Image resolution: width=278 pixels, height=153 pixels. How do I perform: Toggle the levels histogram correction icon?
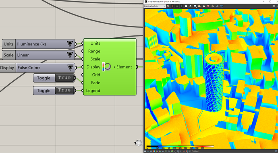coord(163,151)
